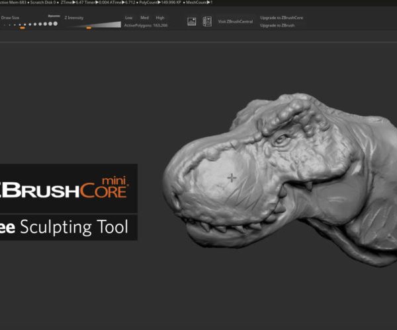
Task: Click the ActivePolygons count readout
Action: pyautogui.click(x=146, y=25)
